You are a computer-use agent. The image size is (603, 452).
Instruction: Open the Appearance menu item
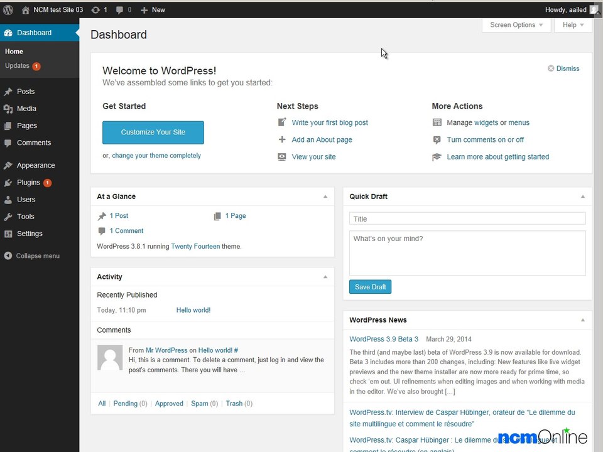(x=36, y=165)
